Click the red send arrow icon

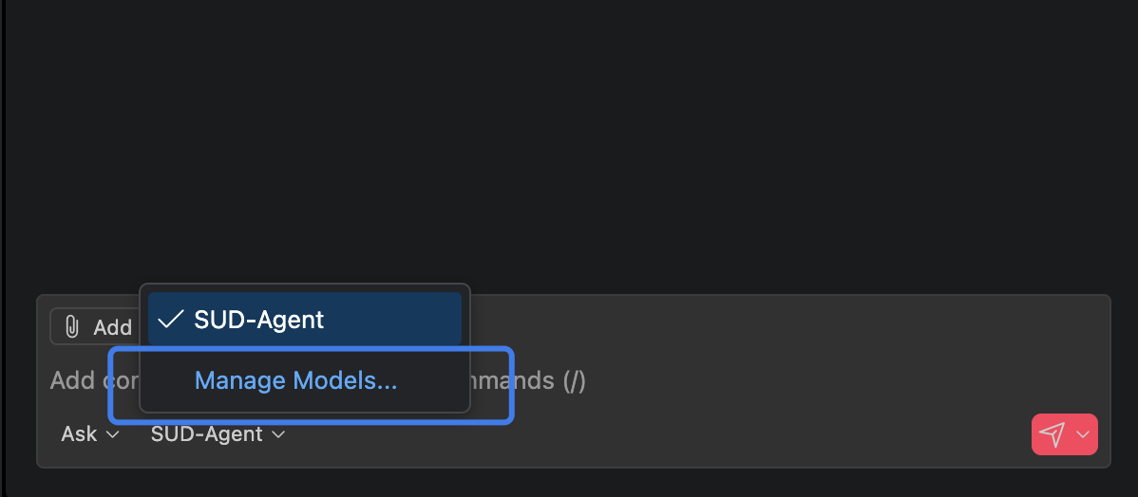[1052, 434]
